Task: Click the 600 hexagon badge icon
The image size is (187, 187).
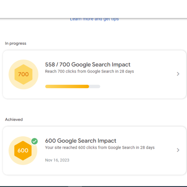Action: tap(23, 151)
